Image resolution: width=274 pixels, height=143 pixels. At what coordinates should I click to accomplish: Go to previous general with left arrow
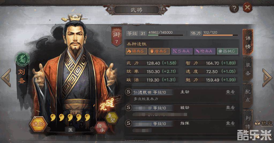tap(6, 77)
